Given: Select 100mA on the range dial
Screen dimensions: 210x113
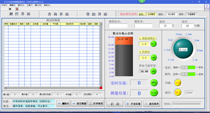Looking at the screenshot, I should pos(200,51).
